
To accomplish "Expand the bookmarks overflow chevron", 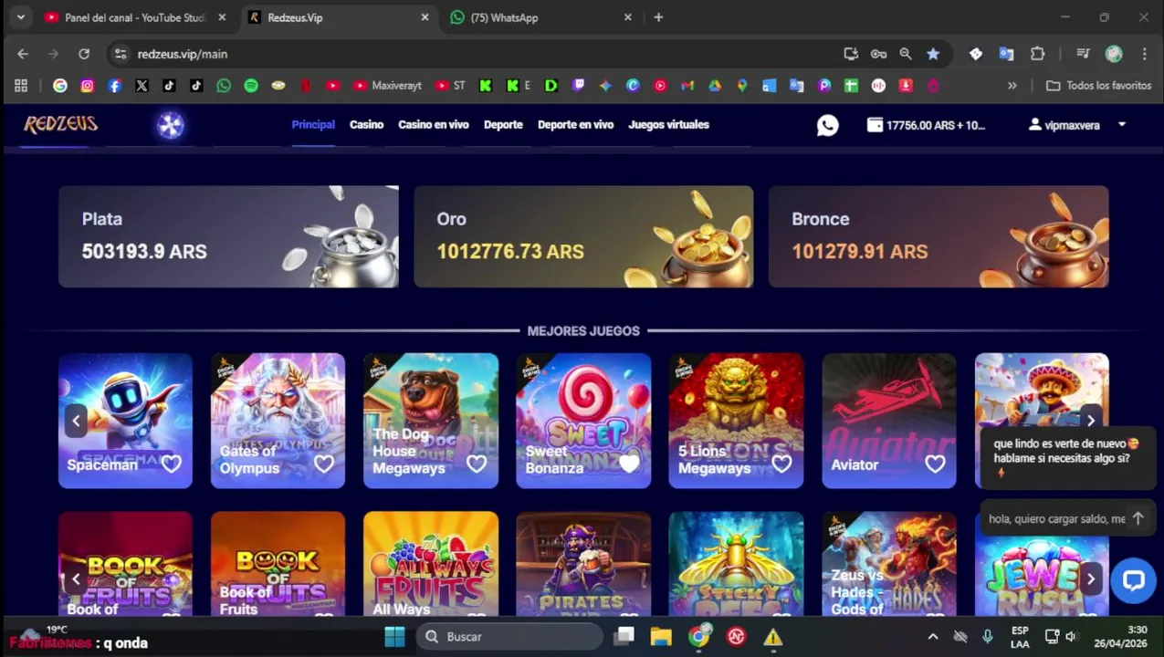I will coord(1012,85).
